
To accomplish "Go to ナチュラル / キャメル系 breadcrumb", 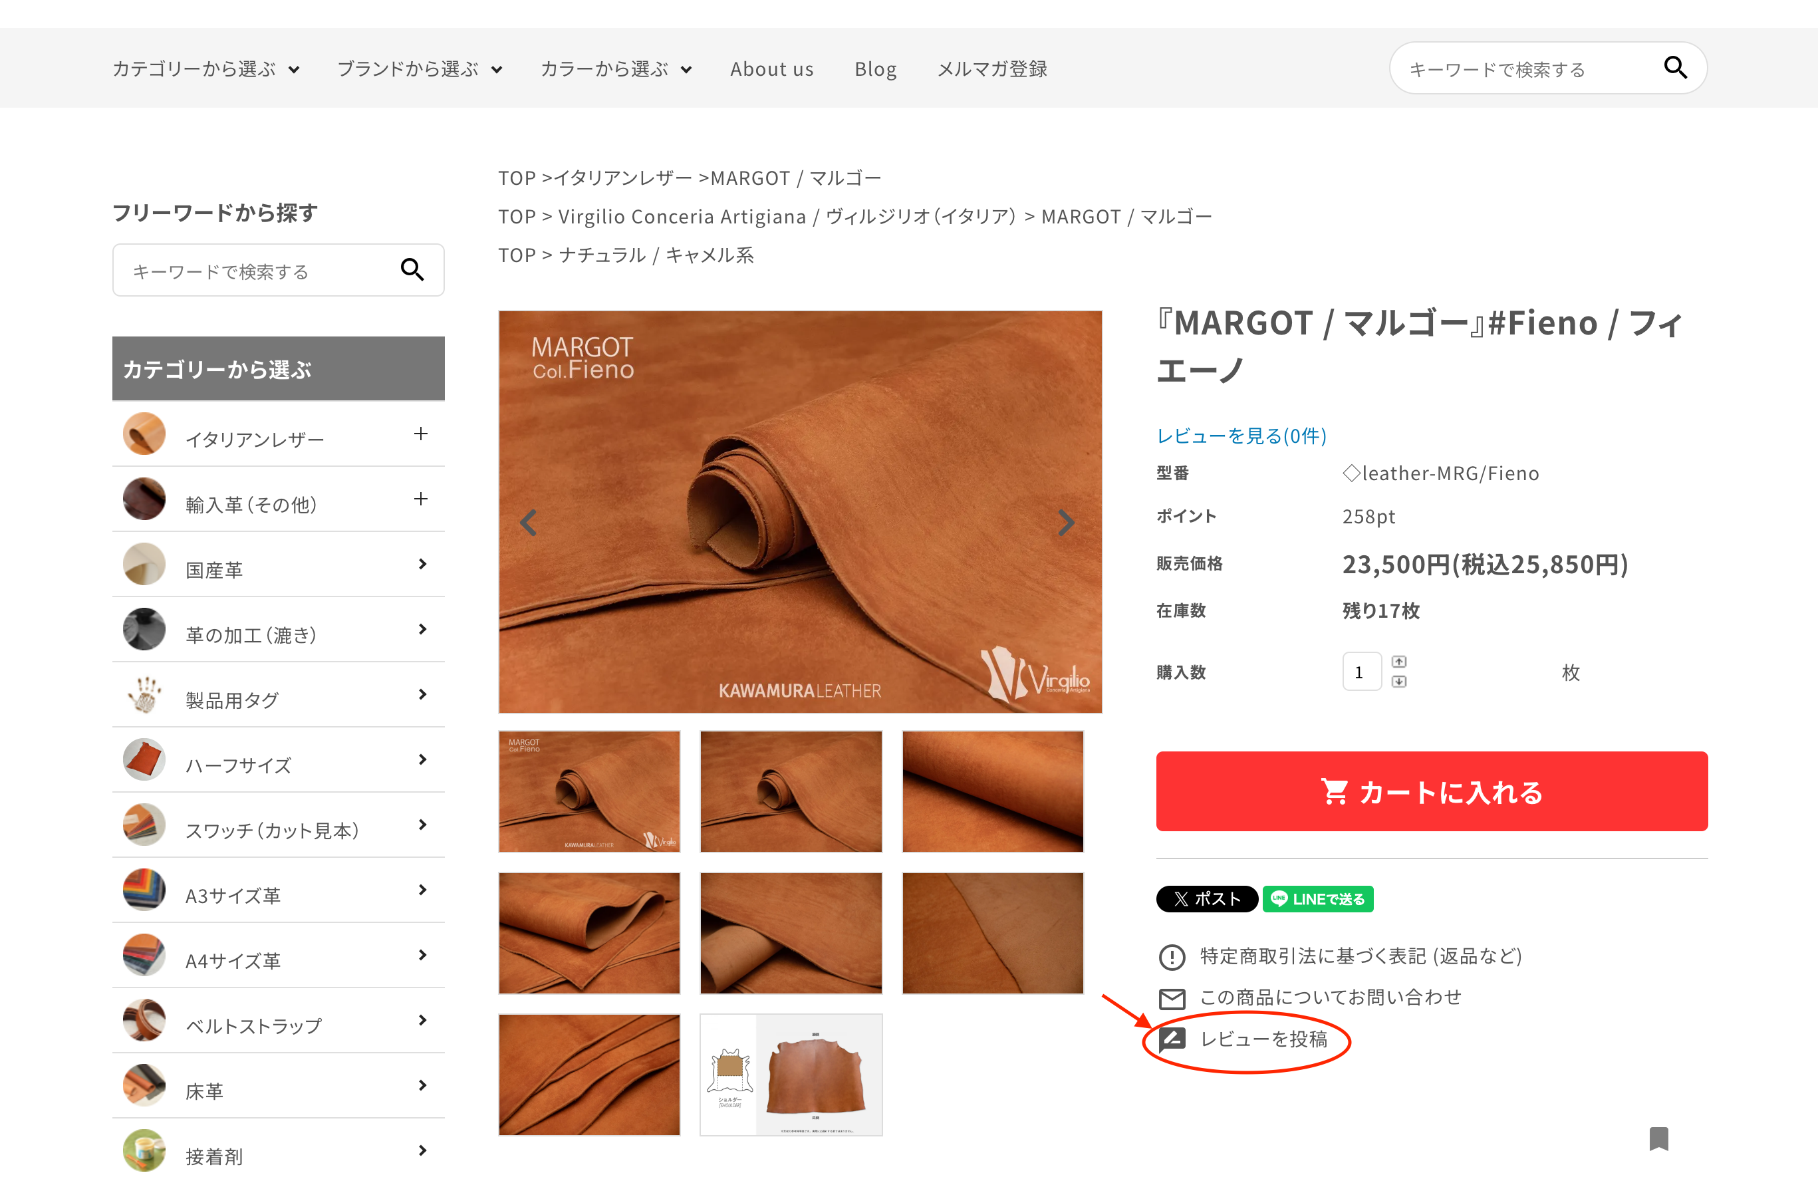I will pos(656,255).
